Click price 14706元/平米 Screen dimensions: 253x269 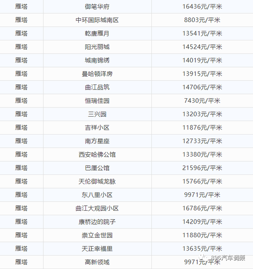click(x=202, y=87)
